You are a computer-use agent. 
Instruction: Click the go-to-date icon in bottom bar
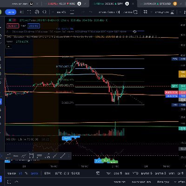[x=98, y=173]
